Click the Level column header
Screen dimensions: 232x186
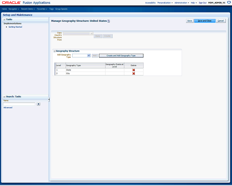point(61,65)
